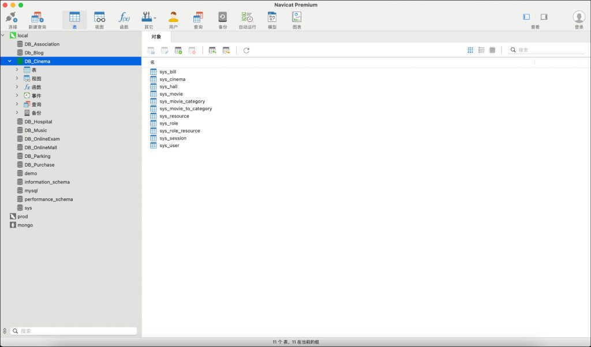This screenshot has height=347, width=591.
Task: Select the 对象 (Objects) tab
Action: pyautogui.click(x=156, y=37)
